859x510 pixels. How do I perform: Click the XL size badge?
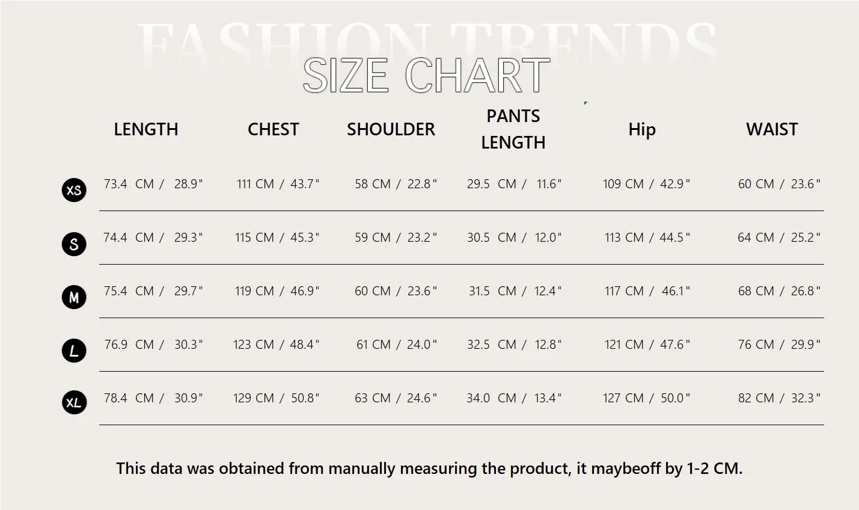coord(74,403)
